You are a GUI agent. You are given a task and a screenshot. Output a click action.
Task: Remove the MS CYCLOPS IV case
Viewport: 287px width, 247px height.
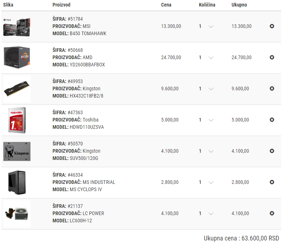click(272, 182)
